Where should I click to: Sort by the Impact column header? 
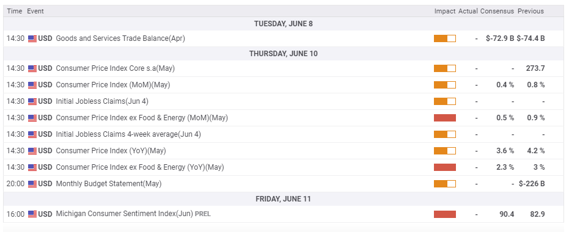point(445,11)
